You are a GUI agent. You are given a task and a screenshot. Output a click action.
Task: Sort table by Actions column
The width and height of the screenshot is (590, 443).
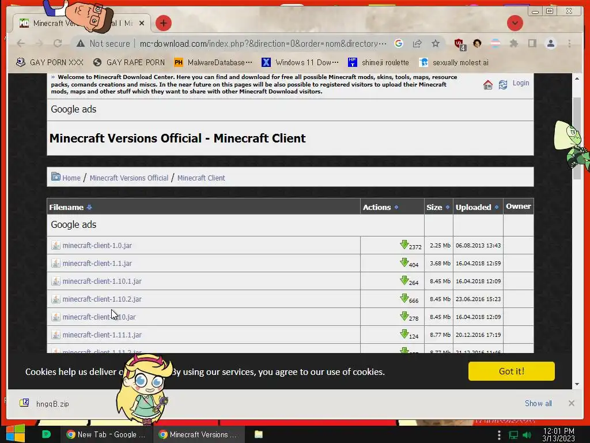[x=396, y=207]
